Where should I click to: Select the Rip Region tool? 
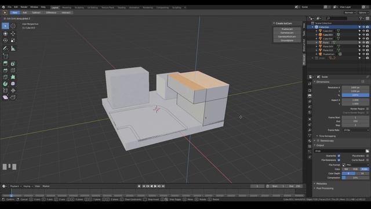13,97
